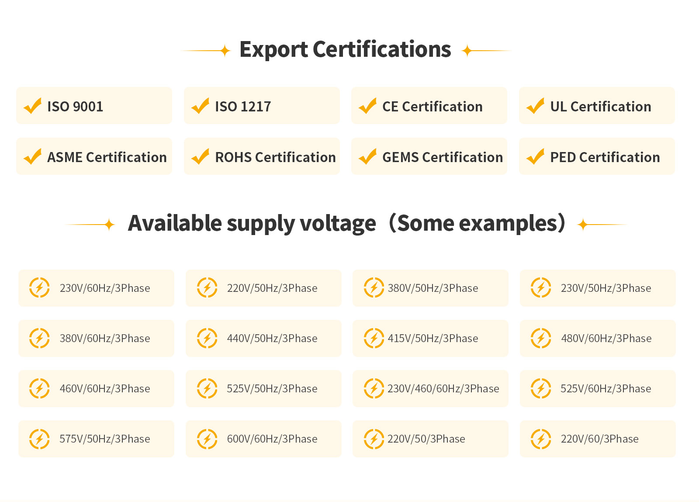Click the checkmark next to PED Certification
The image size is (699, 502).
pyautogui.click(x=536, y=156)
